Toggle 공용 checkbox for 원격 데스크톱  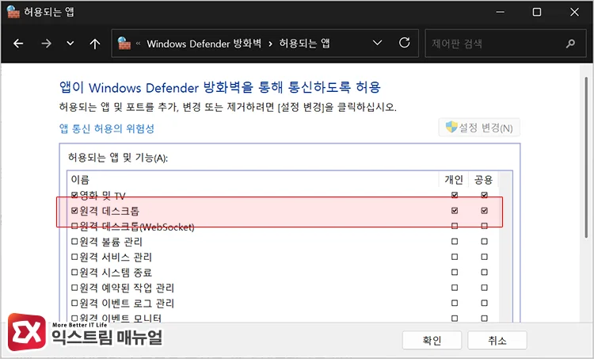484,210
